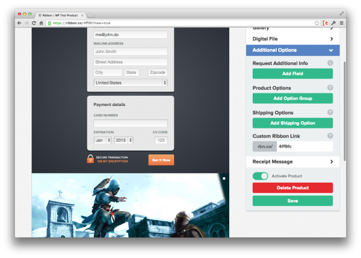This screenshot has width=361, height=258.
Task: Expand the Digital File section
Action: pyautogui.click(x=292, y=39)
